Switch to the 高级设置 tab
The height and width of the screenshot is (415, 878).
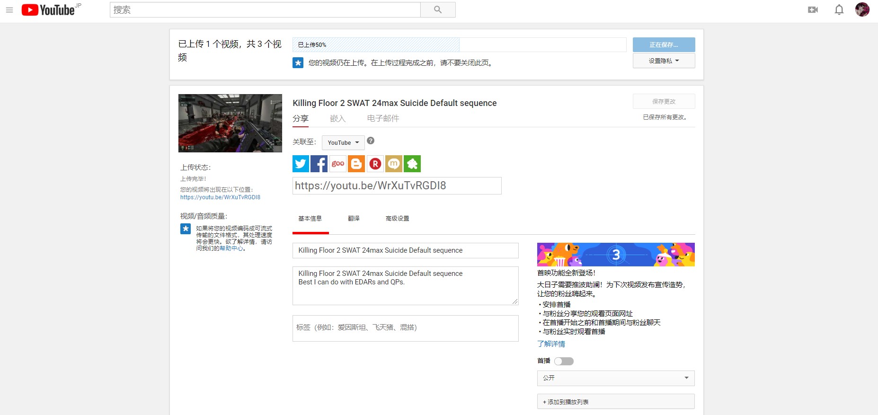[397, 219]
